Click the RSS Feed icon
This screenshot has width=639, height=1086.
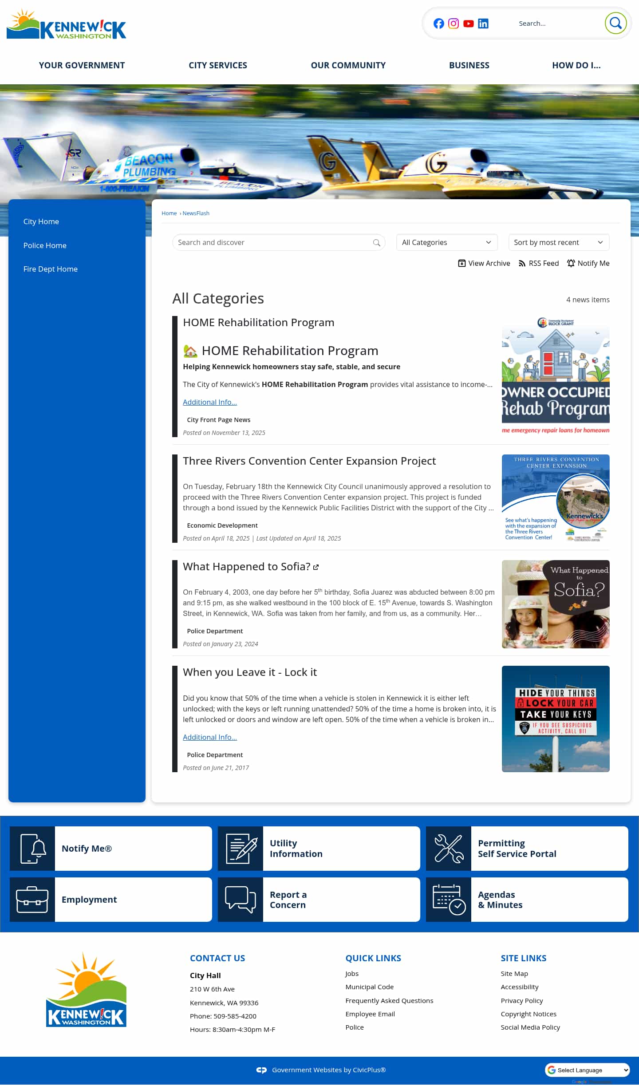coord(522,264)
